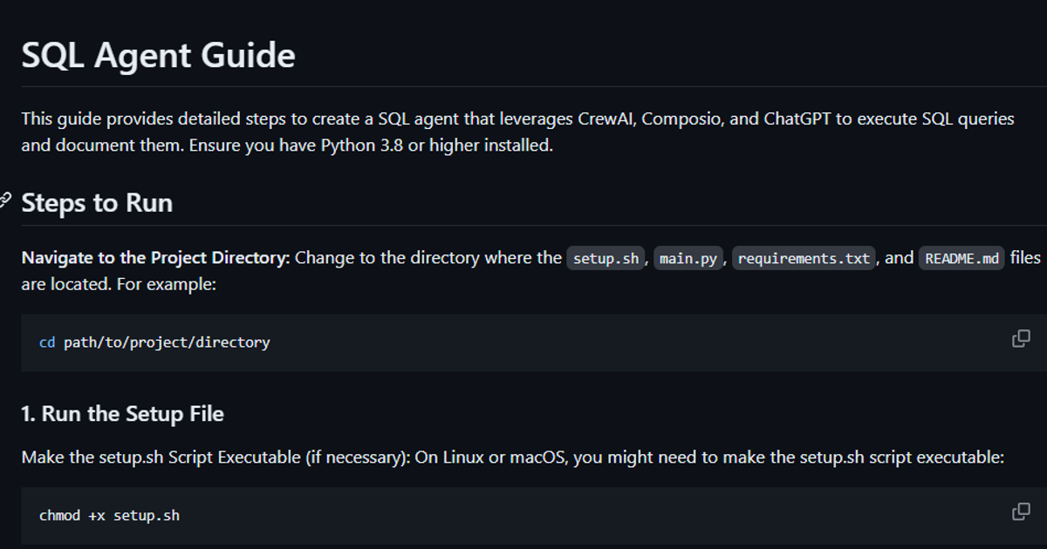The image size is (1047, 549).
Task: Copy the chmod +x setup.sh command
Action: 1020,512
